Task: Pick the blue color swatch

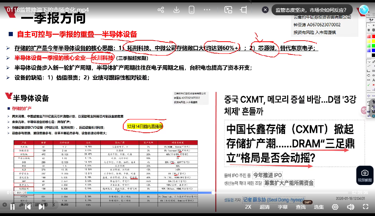Action: [x=373, y=50]
